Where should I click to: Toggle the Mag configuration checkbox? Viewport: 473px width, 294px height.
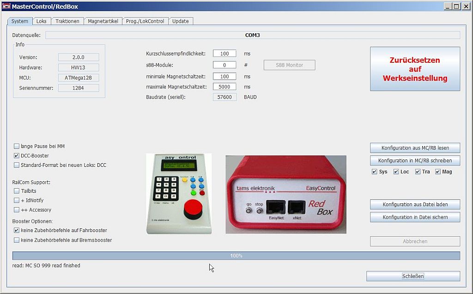point(437,172)
